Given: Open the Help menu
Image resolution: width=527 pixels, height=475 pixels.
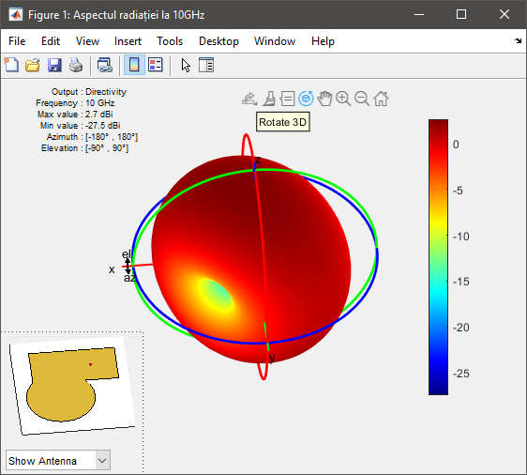Looking at the screenshot, I should [323, 41].
